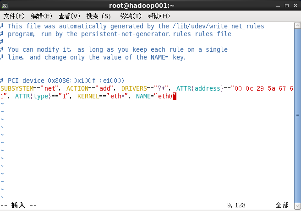
Task: Click scrollbar up arrow
Action: click(297, 26)
